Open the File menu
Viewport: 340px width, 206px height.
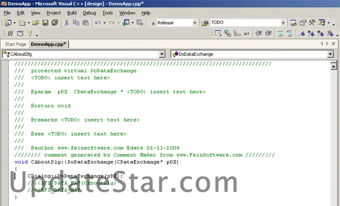point(7,13)
